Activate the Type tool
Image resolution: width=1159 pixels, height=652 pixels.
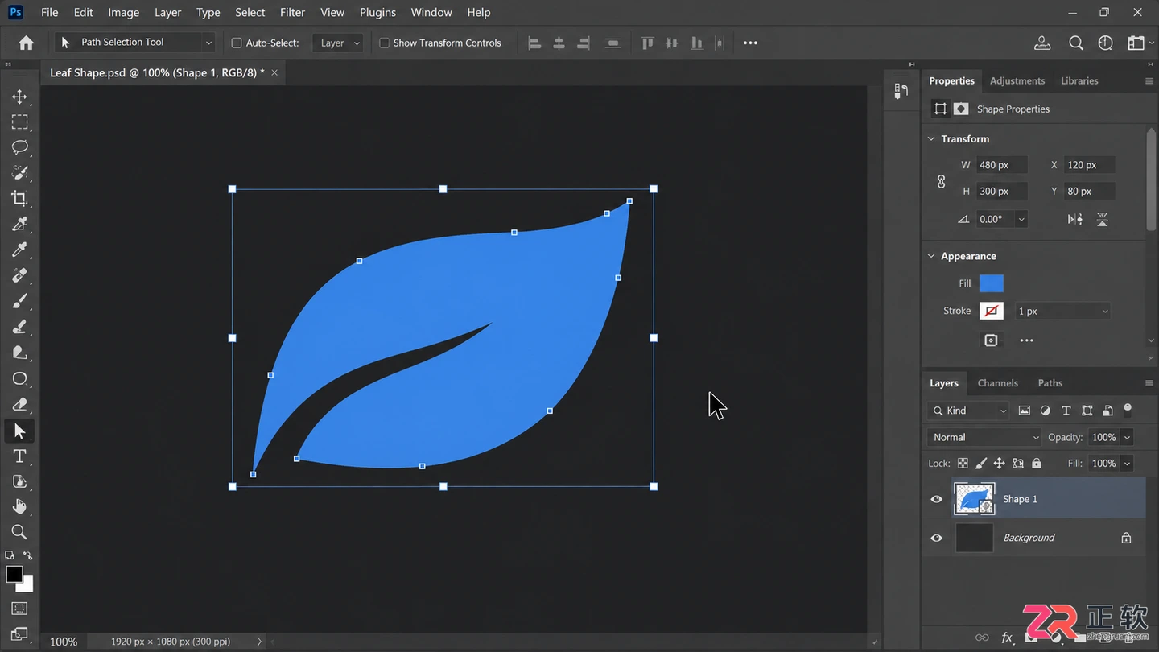[19, 456]
